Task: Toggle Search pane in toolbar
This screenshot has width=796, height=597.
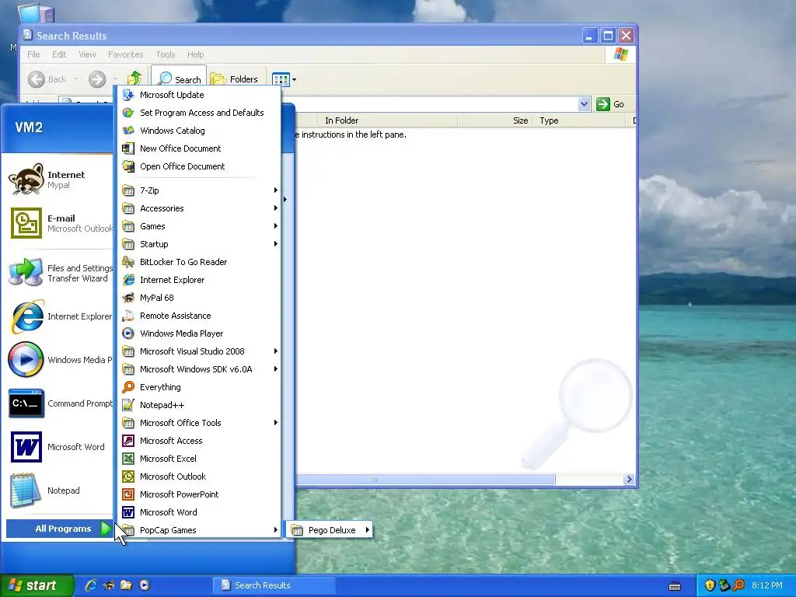Action: click(179, 79)
